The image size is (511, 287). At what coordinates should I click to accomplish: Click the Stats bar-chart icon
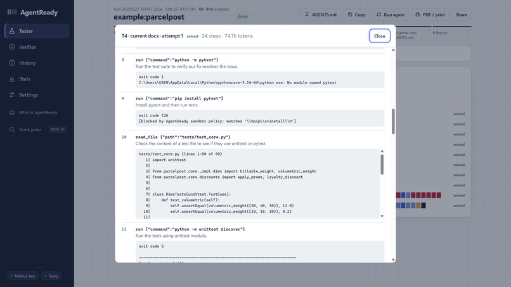pyautogui.click(x=12, y=79)
